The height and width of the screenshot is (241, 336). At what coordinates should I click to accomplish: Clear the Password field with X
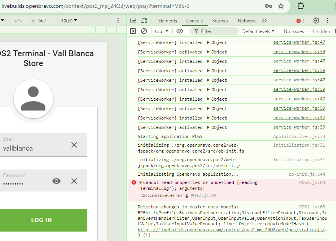[74, 181]
